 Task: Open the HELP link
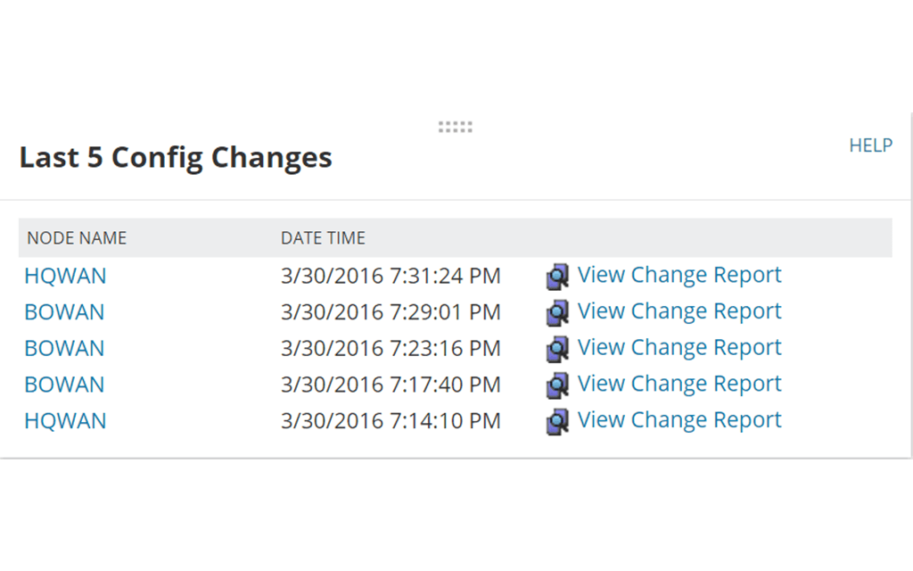click(x=870, y=145)
